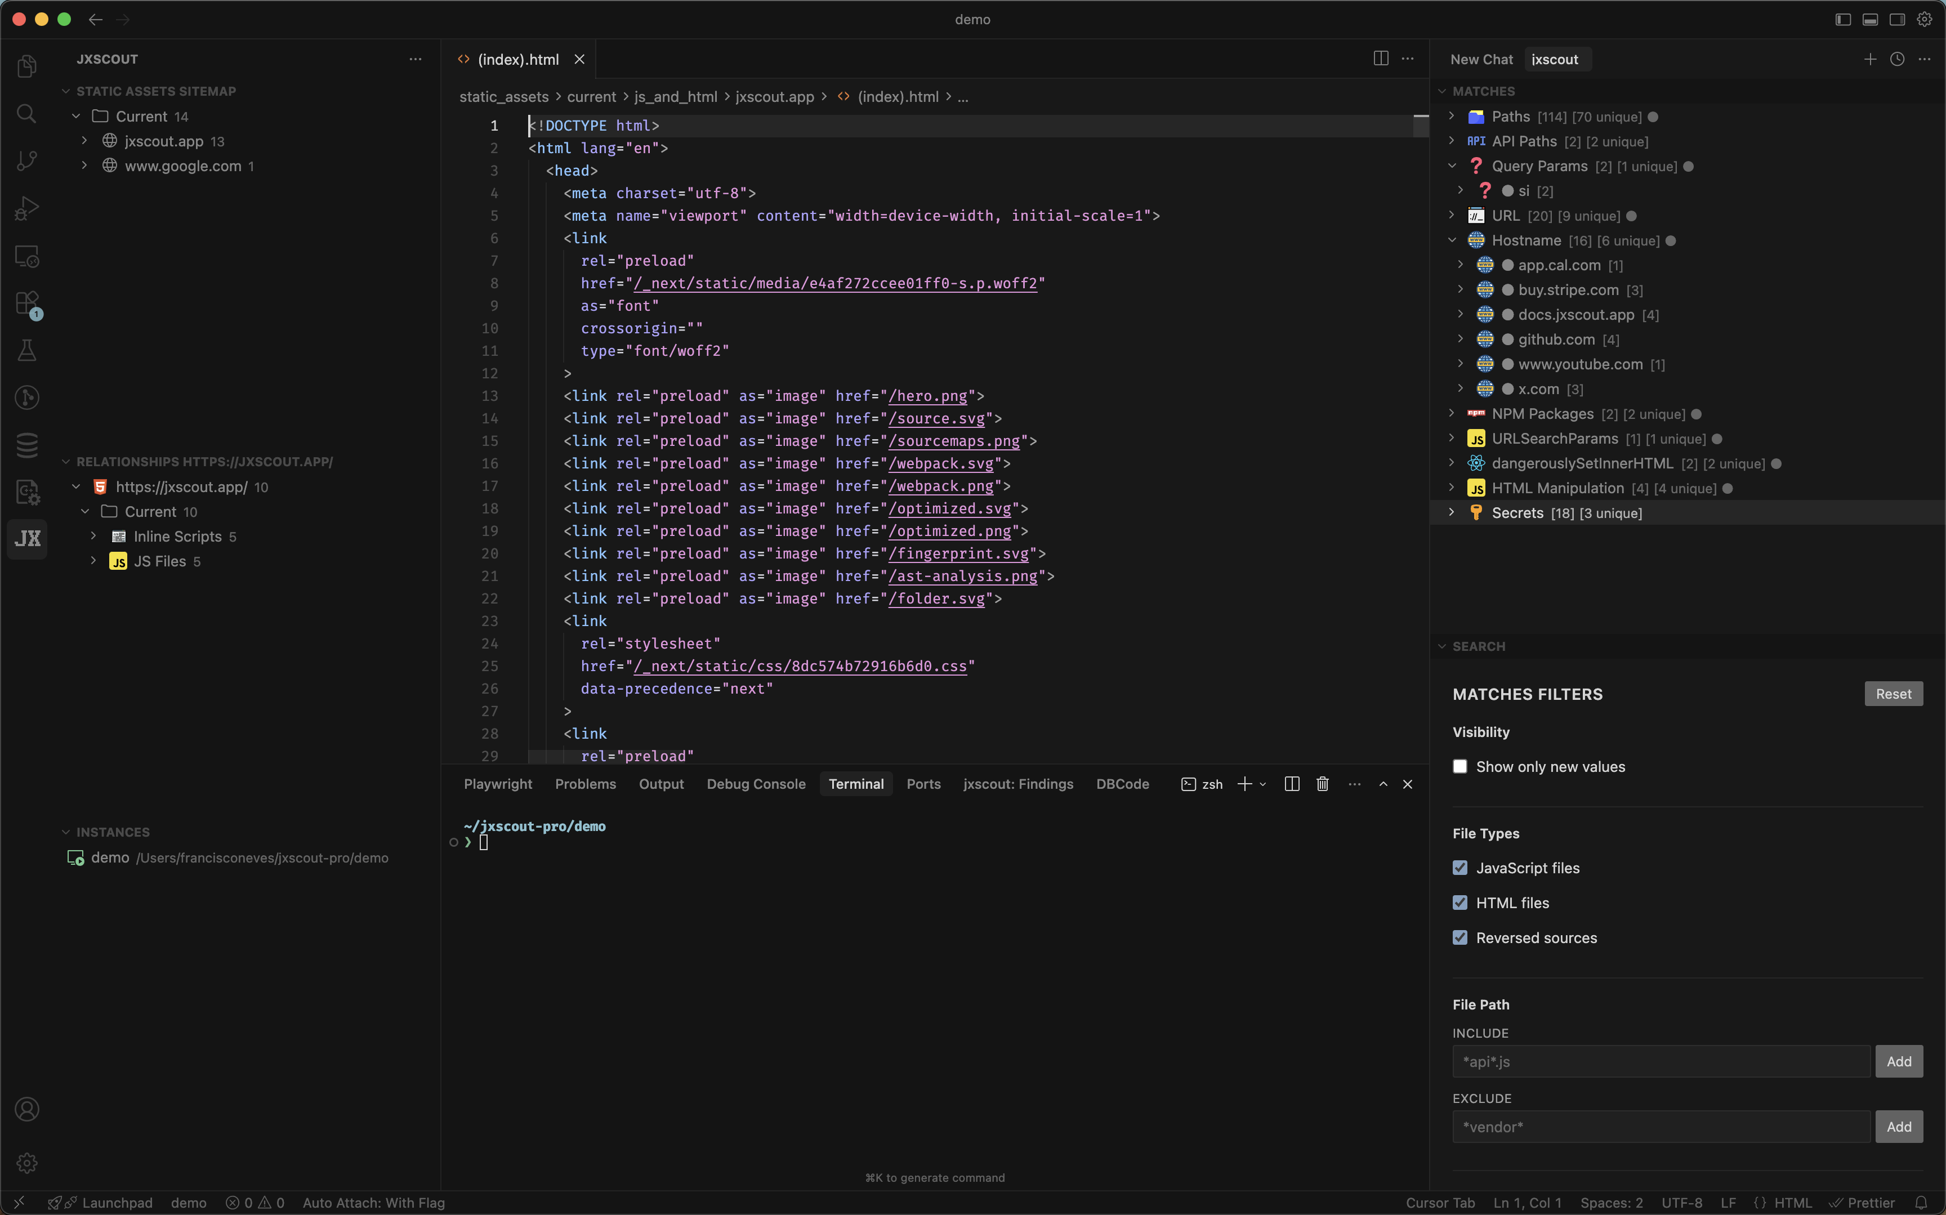Click Add next to EXCLUDE field
The image size is (1946, 1215).
pos(1899,1127)
